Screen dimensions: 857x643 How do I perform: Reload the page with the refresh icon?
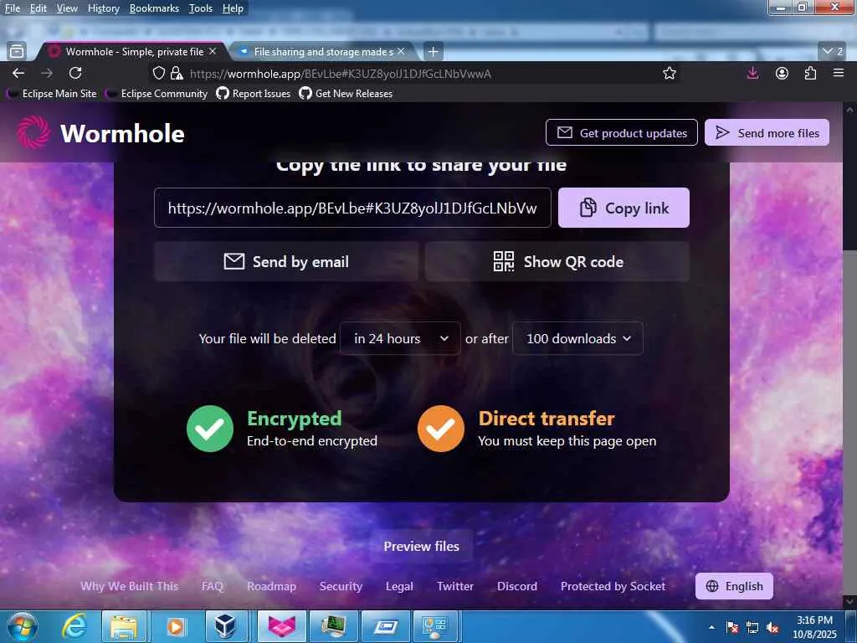pos(75,74)
